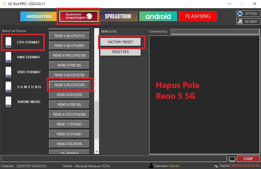Click the phone icon beside VIVO FORMAT
The image size is (261, 169).
pyautogui.click(x=8, y=72)
